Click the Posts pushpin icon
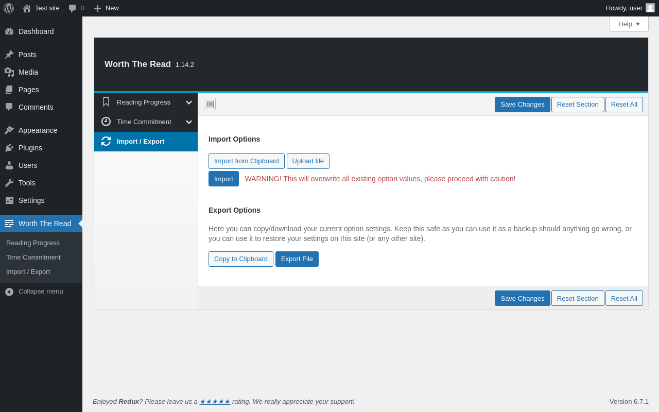The height and width of the screenshot is (412, 659). point(9,55)
